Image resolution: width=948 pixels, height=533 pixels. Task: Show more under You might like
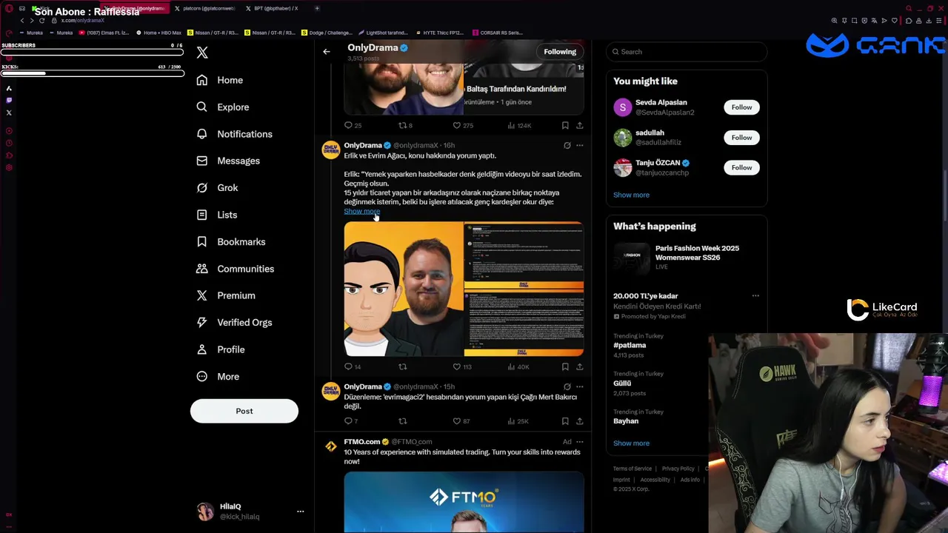tap(631, 195)
